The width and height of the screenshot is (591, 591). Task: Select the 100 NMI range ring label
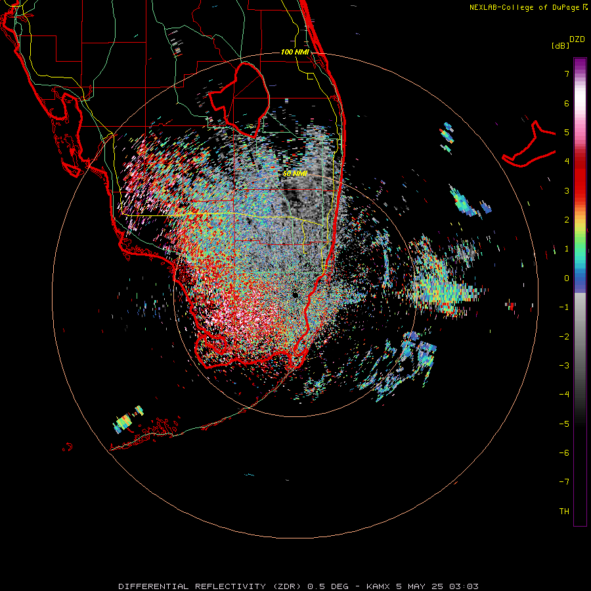295,52
